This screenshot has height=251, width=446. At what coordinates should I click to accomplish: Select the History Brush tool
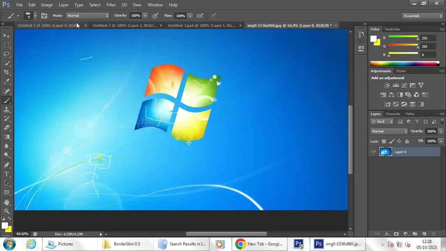coord(7,119)
